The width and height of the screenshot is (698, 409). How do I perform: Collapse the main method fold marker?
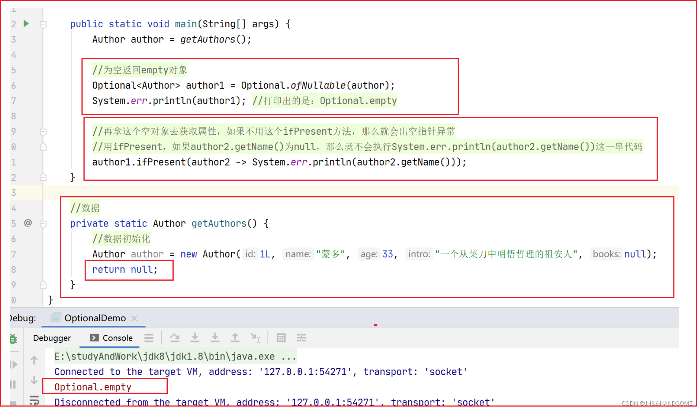tap(43, 25)
